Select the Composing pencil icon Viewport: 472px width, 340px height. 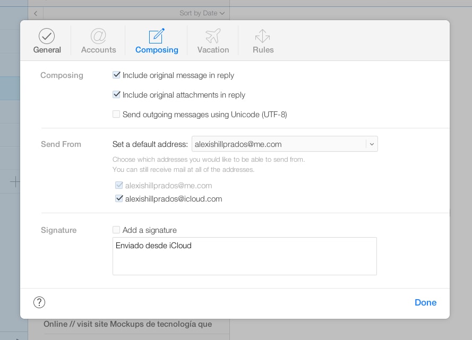[x=157, y=36]
